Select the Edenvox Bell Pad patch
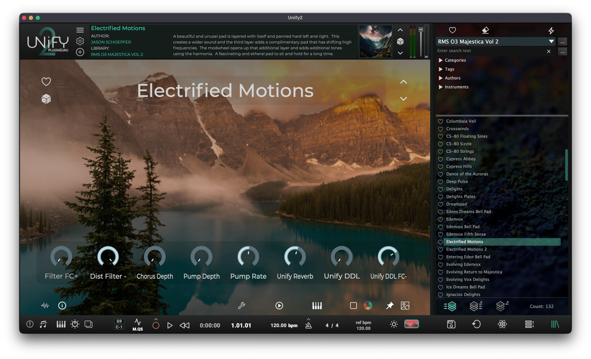Image resolution: width=591 pixels, height=359 pixels. coord(463,227)
